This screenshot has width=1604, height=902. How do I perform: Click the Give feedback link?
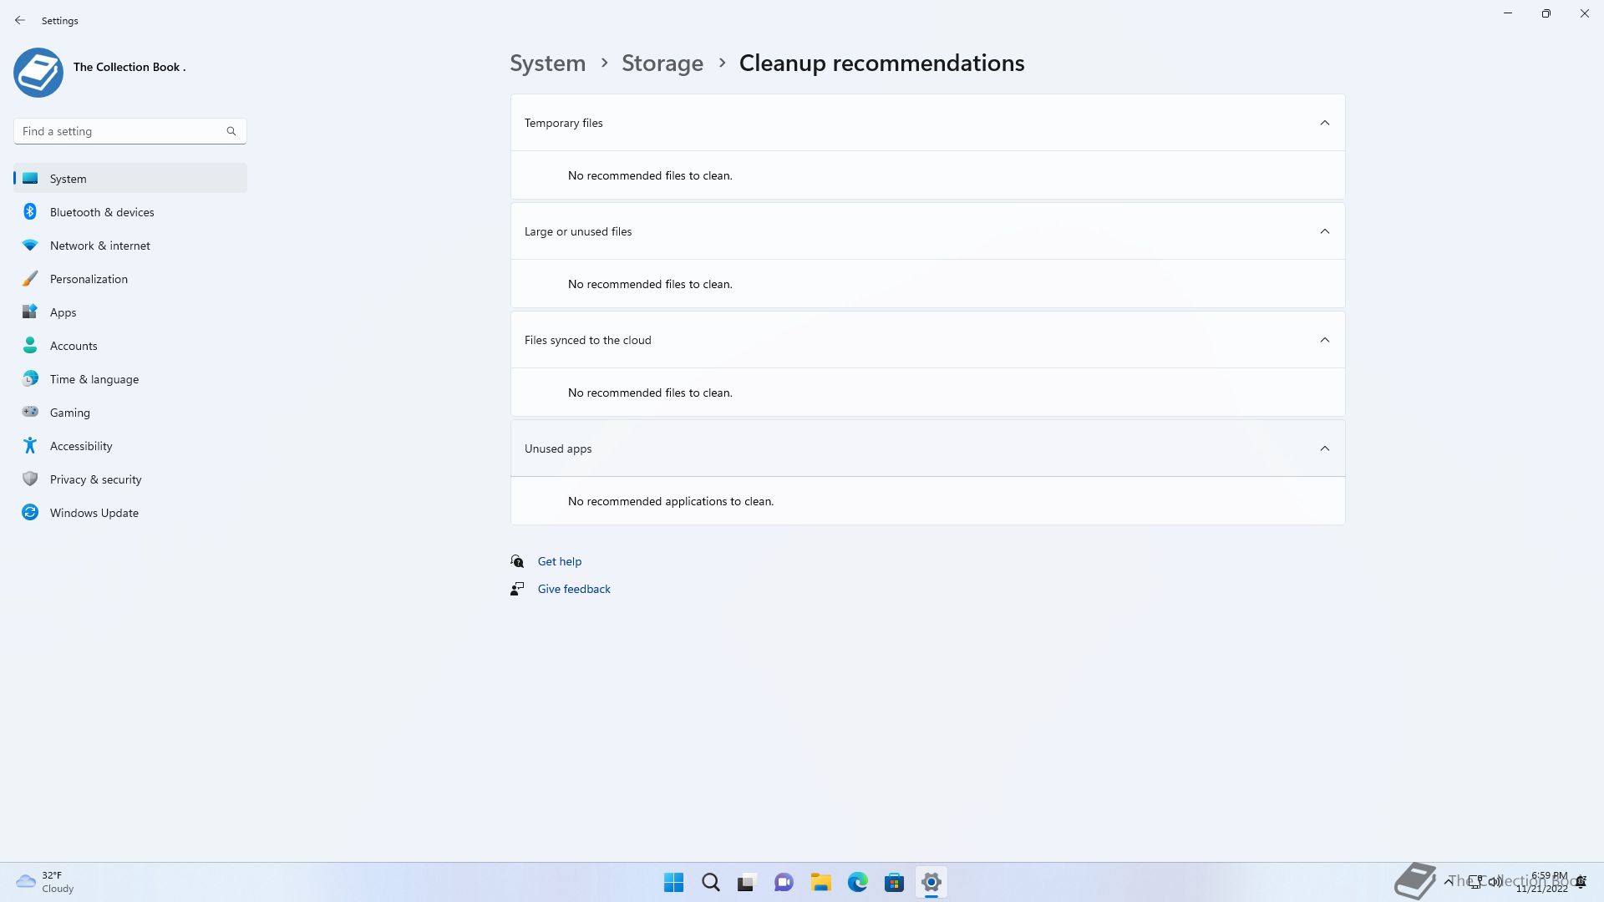point(574,589)
